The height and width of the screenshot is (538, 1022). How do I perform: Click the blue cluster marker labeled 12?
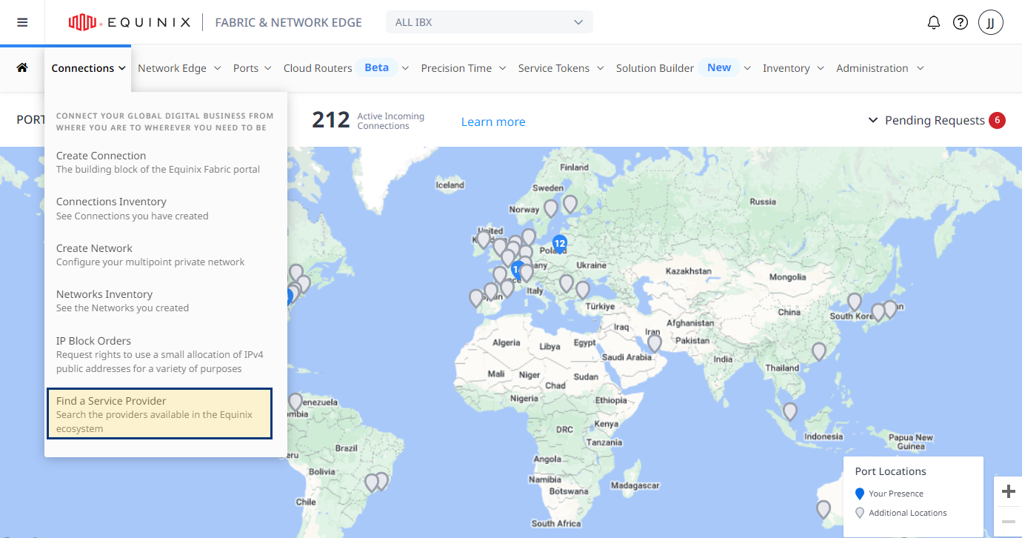[559, 244]
